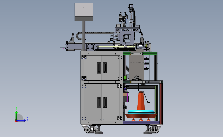Image resolution: width=223 pixels, height=137 pixels.
Task: Pick the upper-left cabinet door handle
Action: click(x=99, y=68)
